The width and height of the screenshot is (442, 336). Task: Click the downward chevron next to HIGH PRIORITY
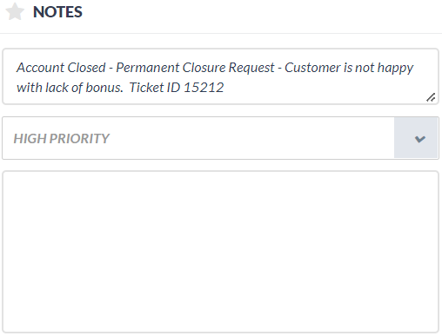point(420,139)
